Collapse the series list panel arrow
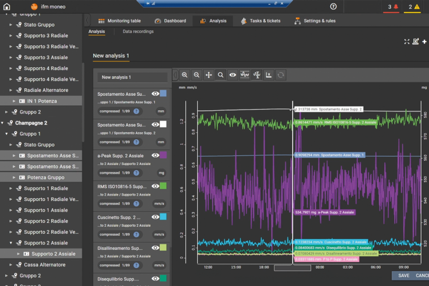This screenshot has height=286, width=429. click(x=175, y=75)
